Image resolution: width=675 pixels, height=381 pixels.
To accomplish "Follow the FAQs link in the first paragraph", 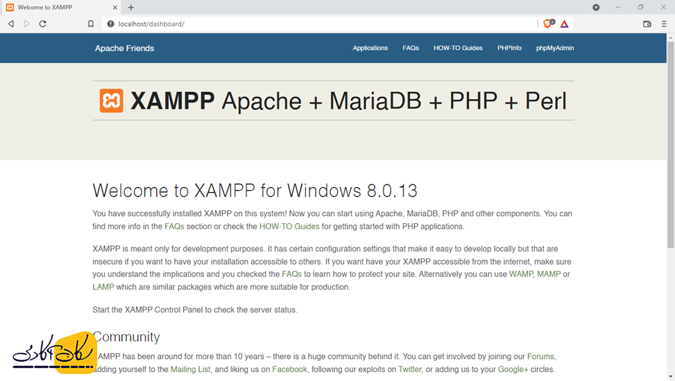I will (x=174, y=227).
